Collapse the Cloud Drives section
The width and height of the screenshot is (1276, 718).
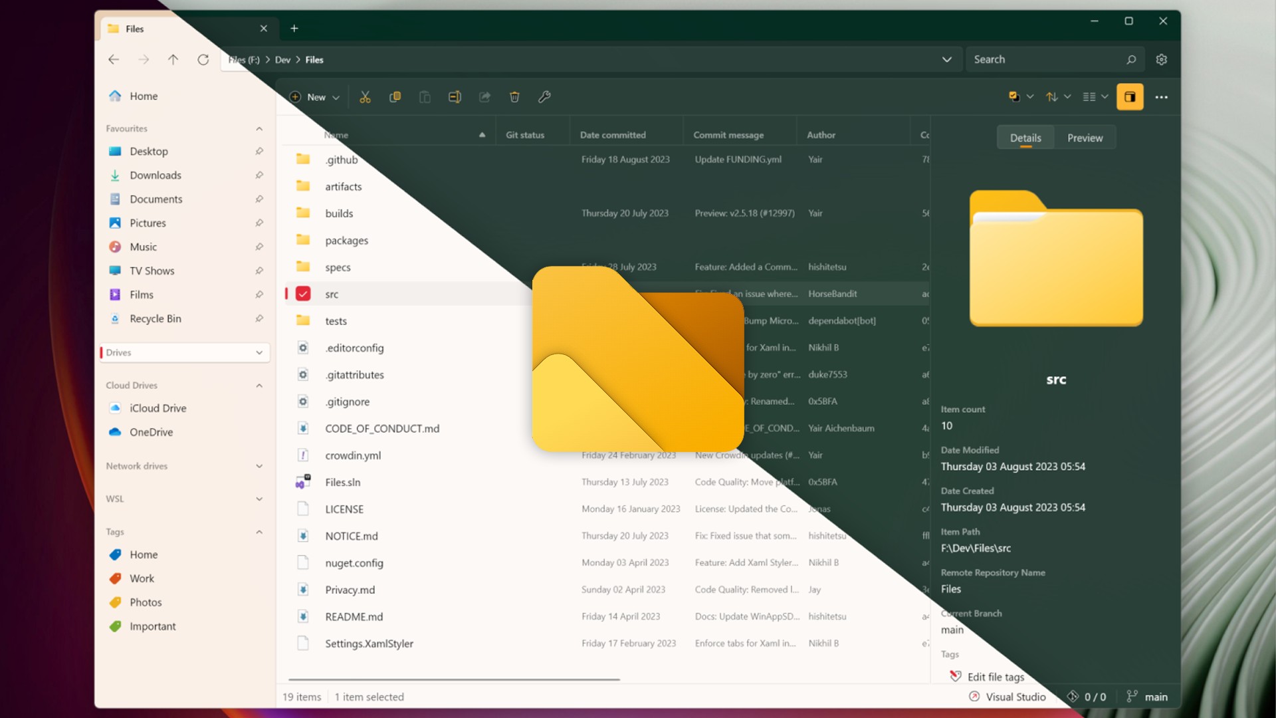pos(259,386)
